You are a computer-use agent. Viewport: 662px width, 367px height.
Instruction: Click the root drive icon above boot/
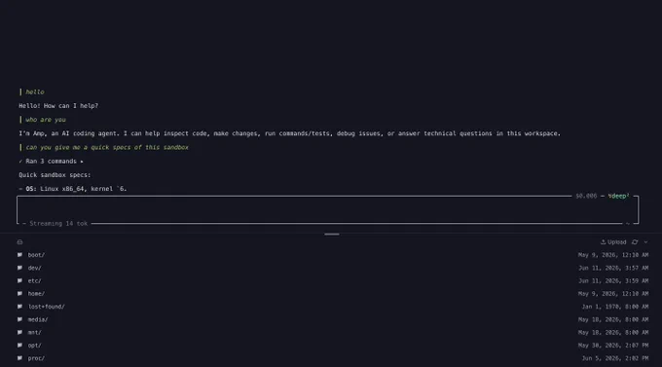19,242
